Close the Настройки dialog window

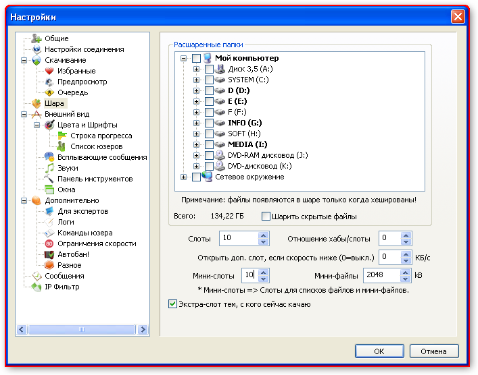(458, 17)
